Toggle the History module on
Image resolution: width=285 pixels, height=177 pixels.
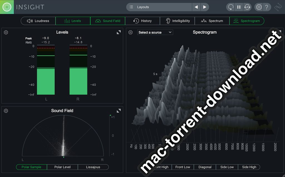pyautogui.click(x=142, y=21)
